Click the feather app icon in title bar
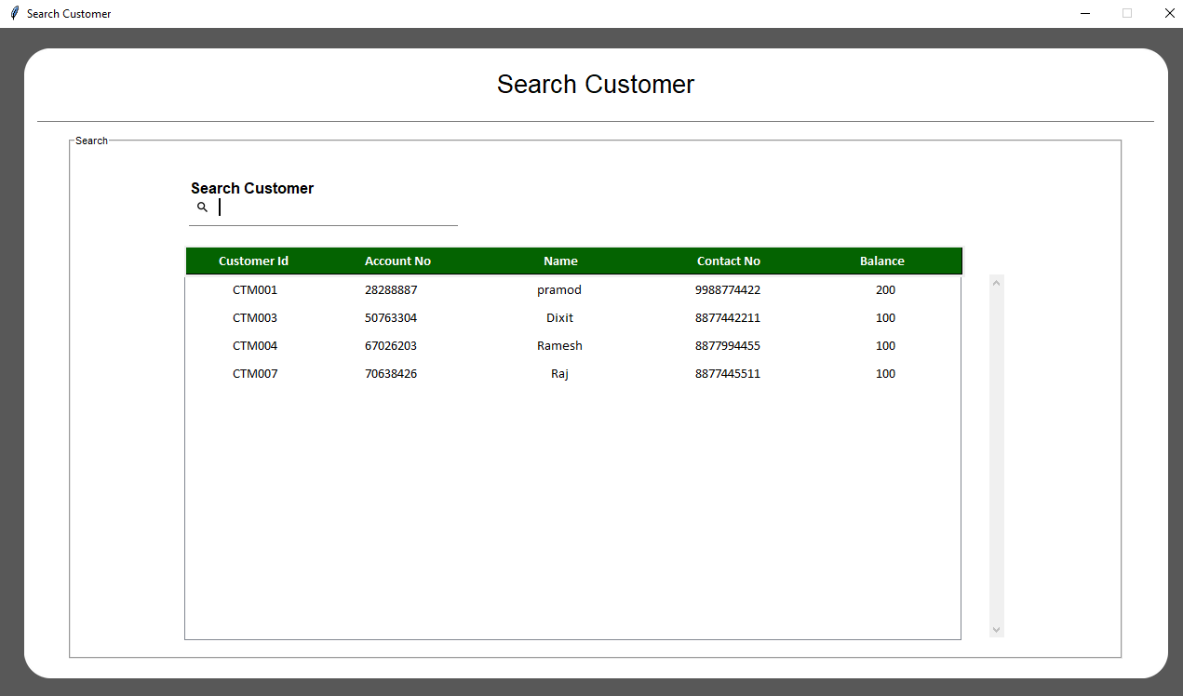The image size is (1183, 696). 14,13
